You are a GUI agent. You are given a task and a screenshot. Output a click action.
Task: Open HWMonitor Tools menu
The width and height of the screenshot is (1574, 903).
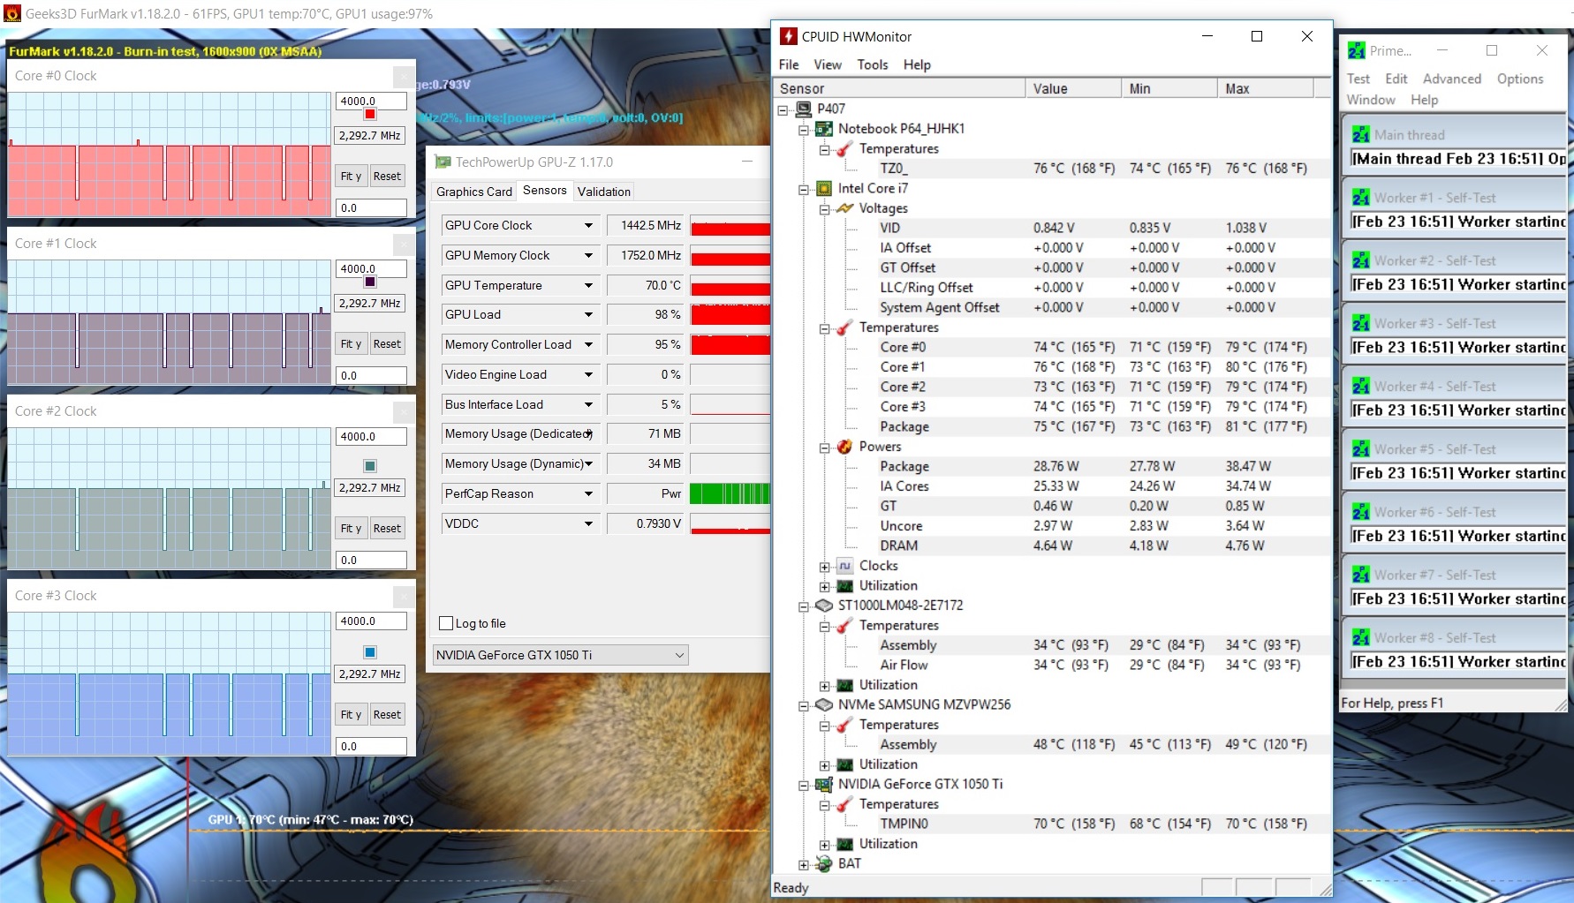873,64
